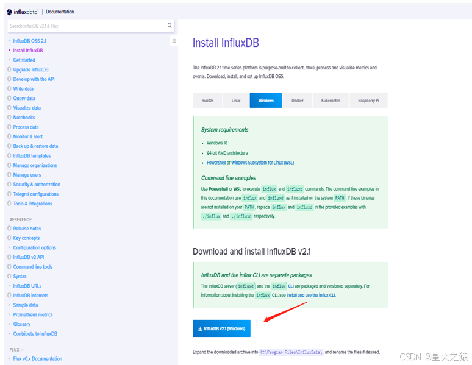Expand InfluxDB v2 API plus icon
This screenshot has height=365, width=472.
click(x=9, y=257)
